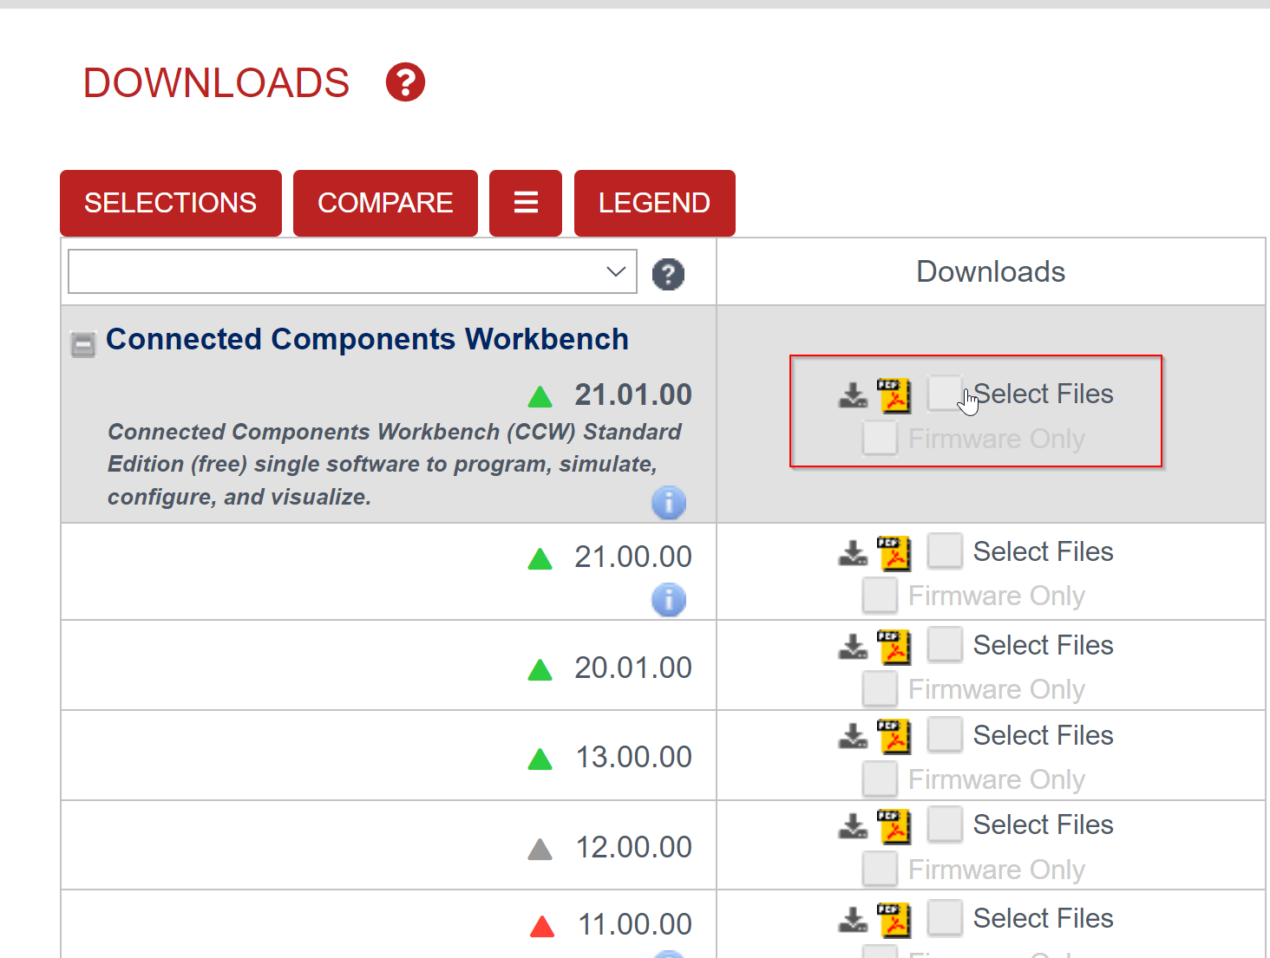Click the download icon for version 21.01.00
This screenshot has height=958, width=1270.
tap(853, 394)
